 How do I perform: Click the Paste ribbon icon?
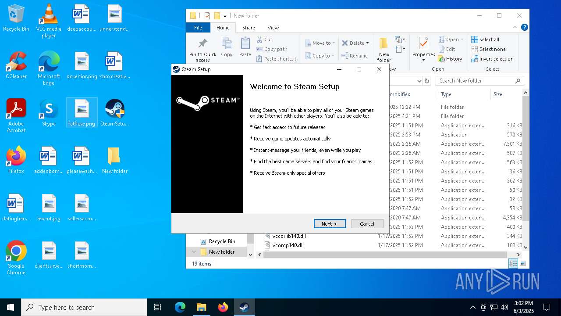(245, 47)
